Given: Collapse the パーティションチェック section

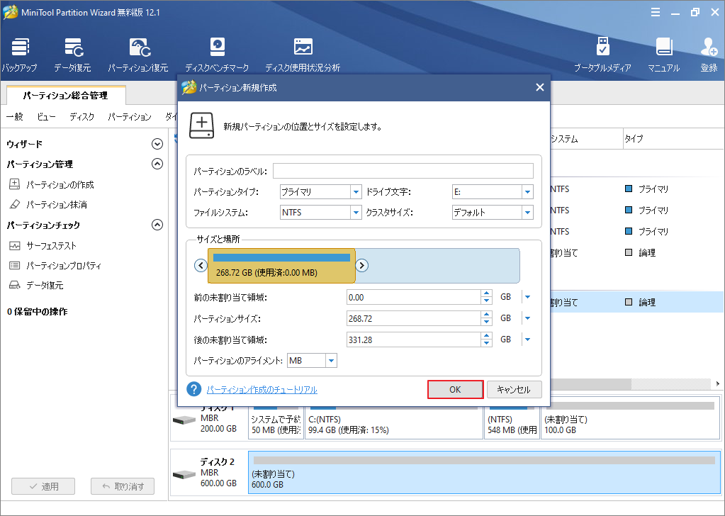Looking at the screenshot, I should [157, 225].
